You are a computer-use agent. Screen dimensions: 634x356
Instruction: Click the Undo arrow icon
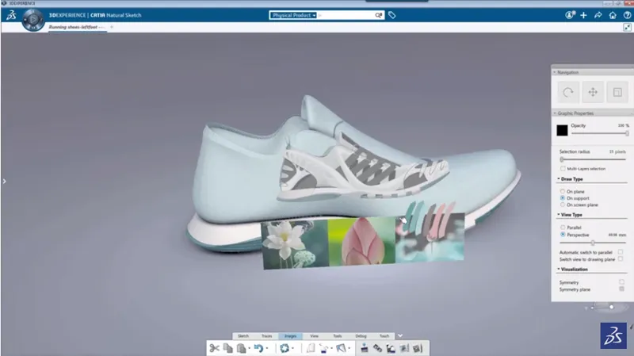click(x=259, y=348)
